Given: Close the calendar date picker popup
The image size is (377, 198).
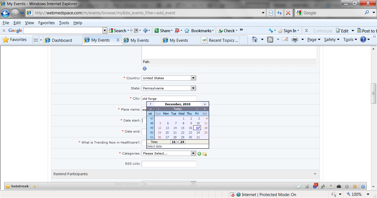Looking at the screenshot, I should point(205,104).
